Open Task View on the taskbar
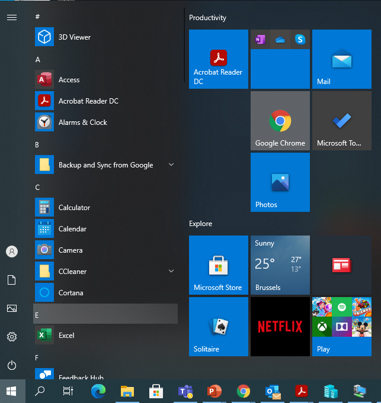 point(68,391)
